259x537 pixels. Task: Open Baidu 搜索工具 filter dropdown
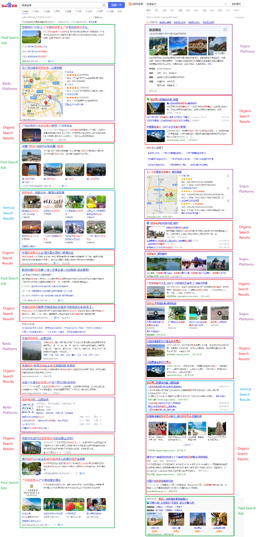pos(97,17)
